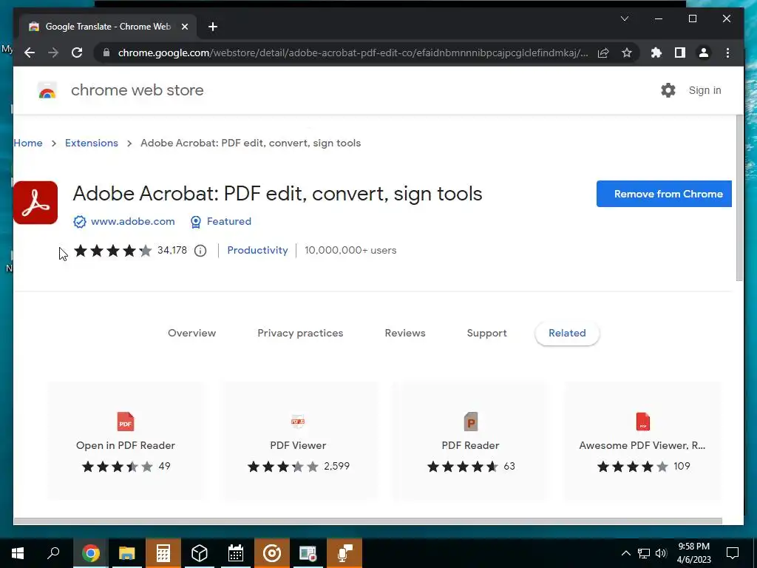This screenshot has height=568, width=757.
Task: Open the PDF Reader extension card
Action: (x=470, y=441)
